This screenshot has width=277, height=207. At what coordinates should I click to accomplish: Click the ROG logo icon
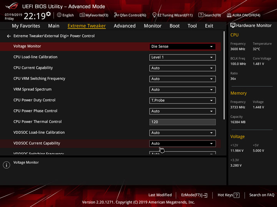(12, 6)
